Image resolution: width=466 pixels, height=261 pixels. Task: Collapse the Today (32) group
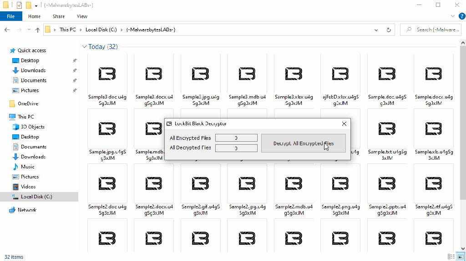(84, 47)
